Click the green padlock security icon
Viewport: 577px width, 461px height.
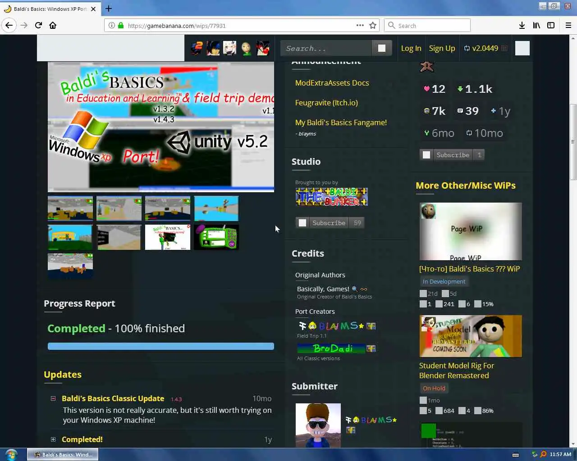(121, 26)
